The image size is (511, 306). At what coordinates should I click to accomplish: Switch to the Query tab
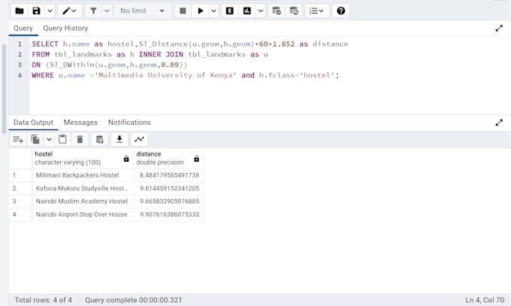tap(23, 29)
